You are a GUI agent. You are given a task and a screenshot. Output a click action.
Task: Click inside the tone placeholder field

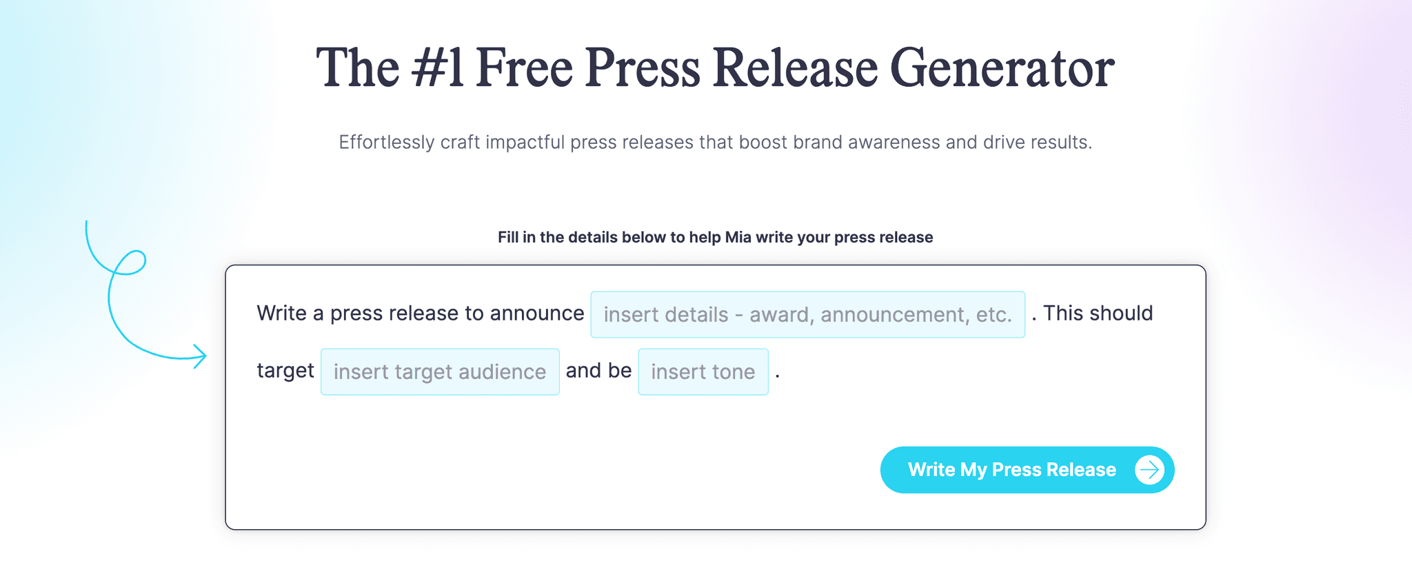coord(703,371)
